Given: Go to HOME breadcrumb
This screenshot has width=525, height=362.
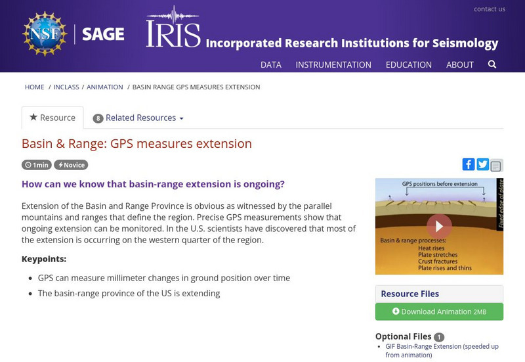Looking at the screenshot, I should click(35, 87).
